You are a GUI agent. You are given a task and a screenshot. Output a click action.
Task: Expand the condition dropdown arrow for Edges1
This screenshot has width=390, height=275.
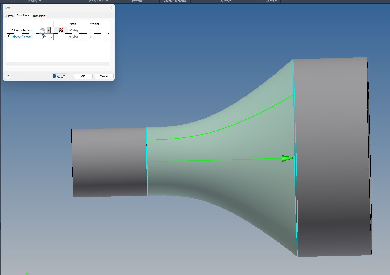[48, 30]
